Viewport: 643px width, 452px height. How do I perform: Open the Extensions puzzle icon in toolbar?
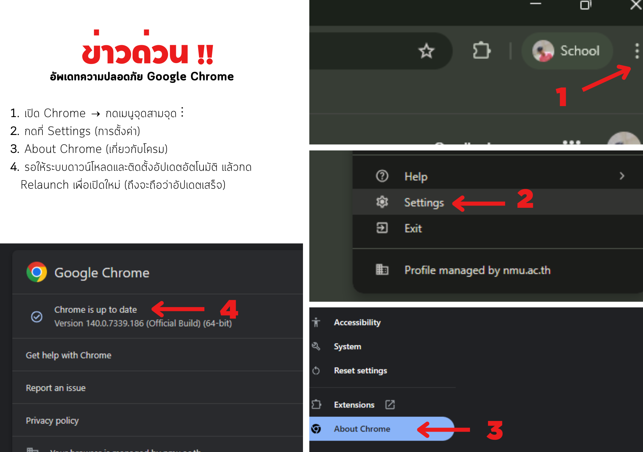pyautogui.click(x=482, y=51)
